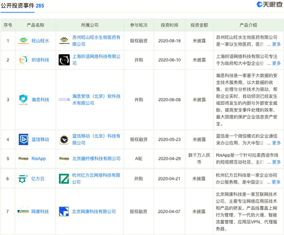Click the 网康科技 product logo icon
284x235 pixels.
[x=23, y=211]
